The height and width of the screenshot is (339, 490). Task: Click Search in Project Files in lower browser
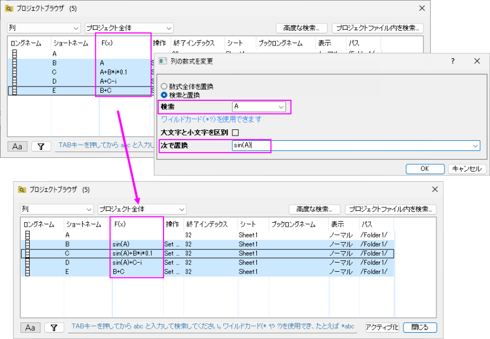[x=391, y=209]
